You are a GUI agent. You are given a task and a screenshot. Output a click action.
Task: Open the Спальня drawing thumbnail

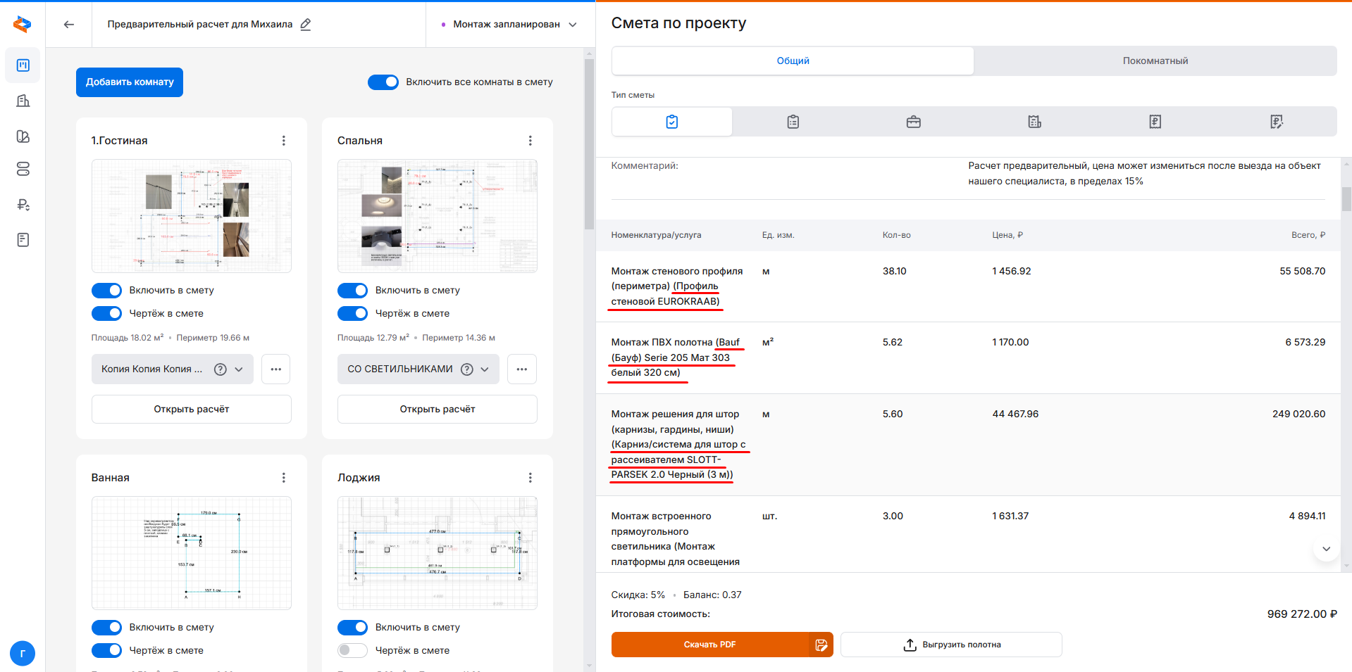[x=437, y=215]
